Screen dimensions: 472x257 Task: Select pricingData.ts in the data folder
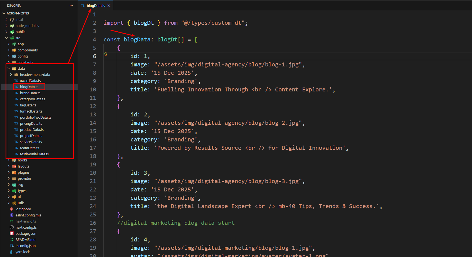point(31,123)
